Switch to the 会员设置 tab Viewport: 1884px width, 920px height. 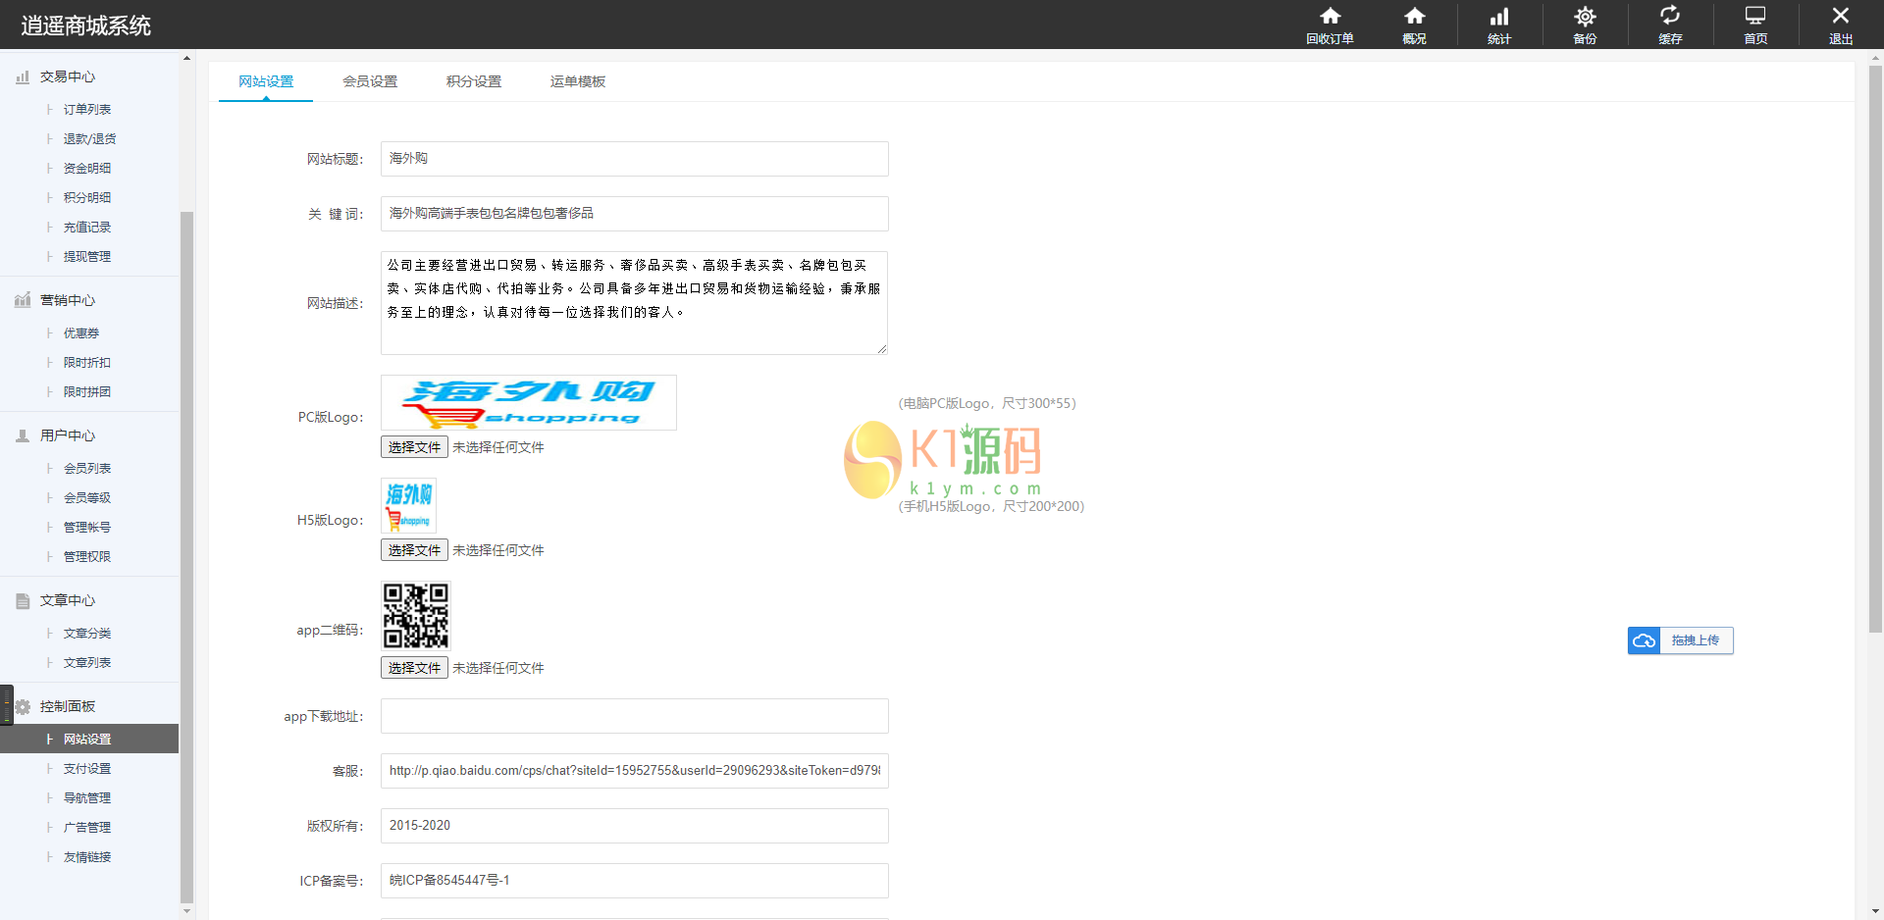coord(370,81)
